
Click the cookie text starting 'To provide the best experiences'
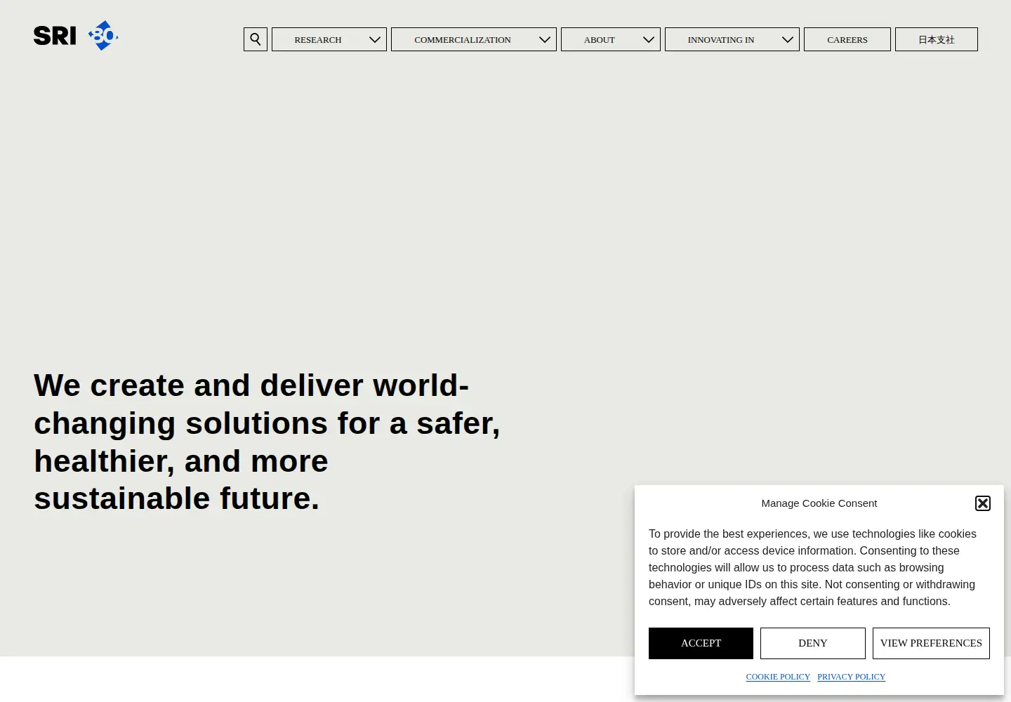point(812,567)
